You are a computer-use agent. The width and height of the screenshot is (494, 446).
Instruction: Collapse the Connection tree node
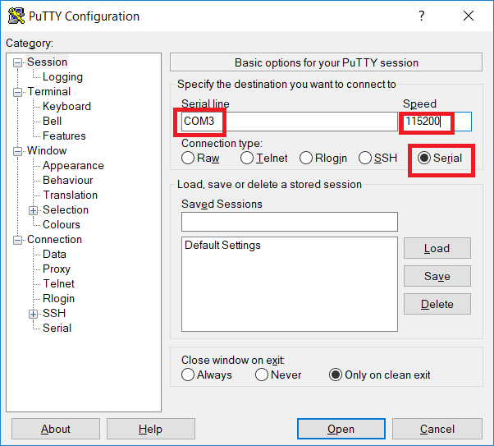coord(17,240)
